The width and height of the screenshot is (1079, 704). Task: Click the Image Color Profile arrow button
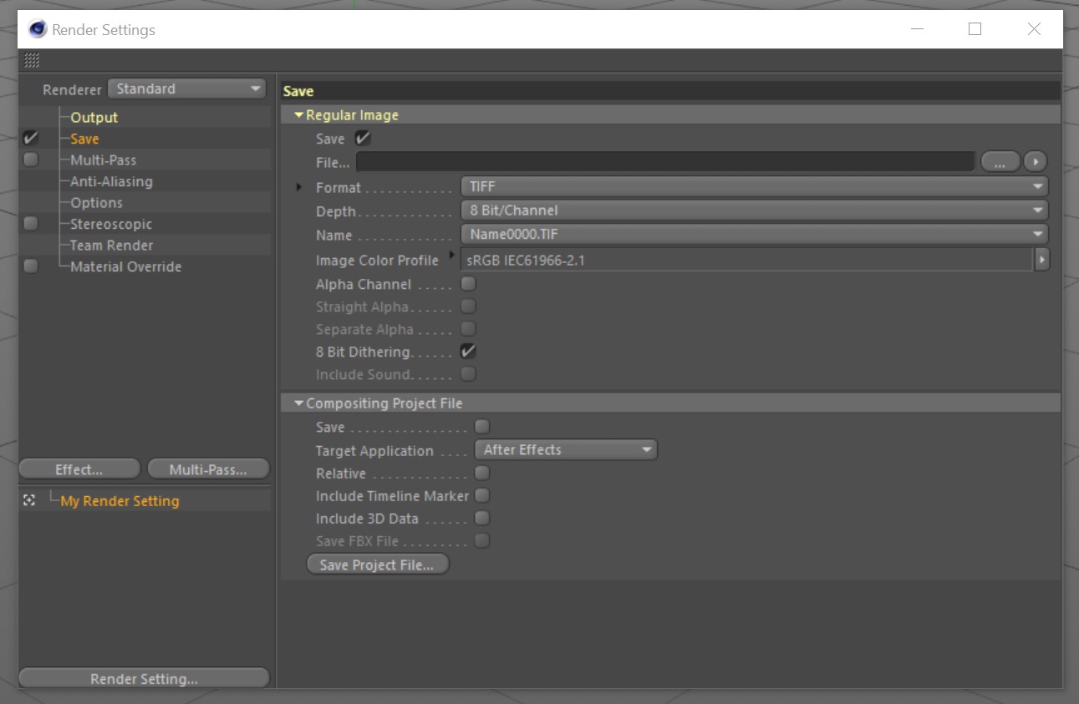click(x=1041, y=261)
